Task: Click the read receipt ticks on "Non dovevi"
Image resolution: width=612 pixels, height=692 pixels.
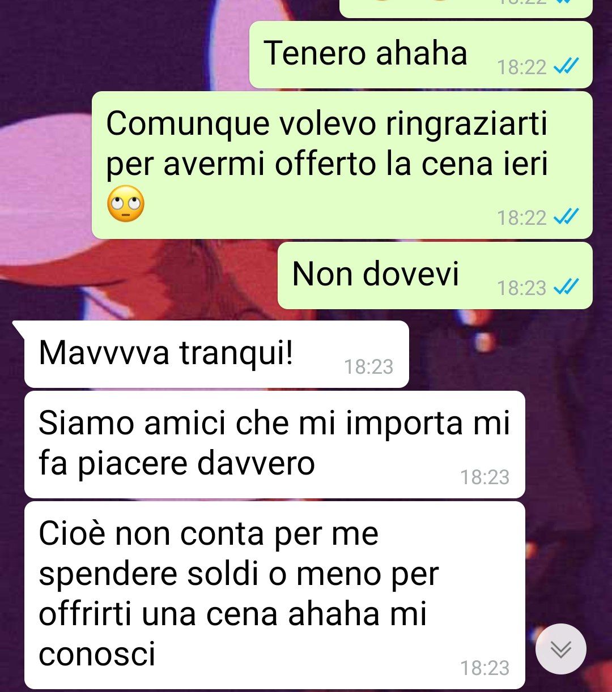Action: [x=566, y=288]
